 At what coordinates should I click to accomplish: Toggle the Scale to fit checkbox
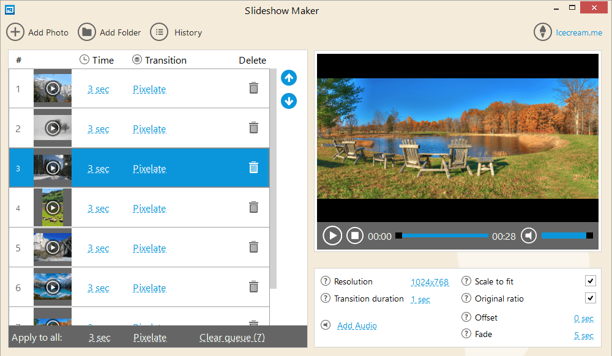coord(590,281)
